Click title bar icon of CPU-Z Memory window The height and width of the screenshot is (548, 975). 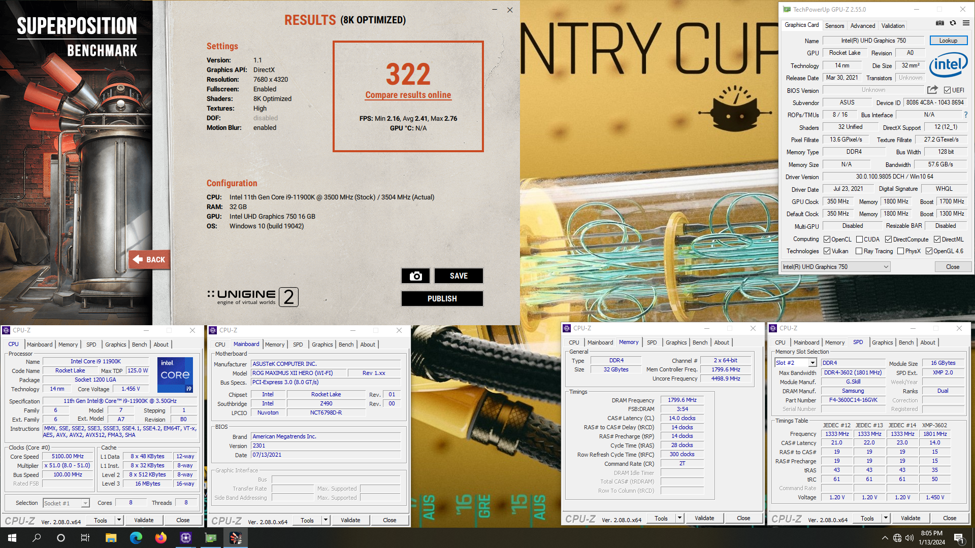tap(567, 328)
